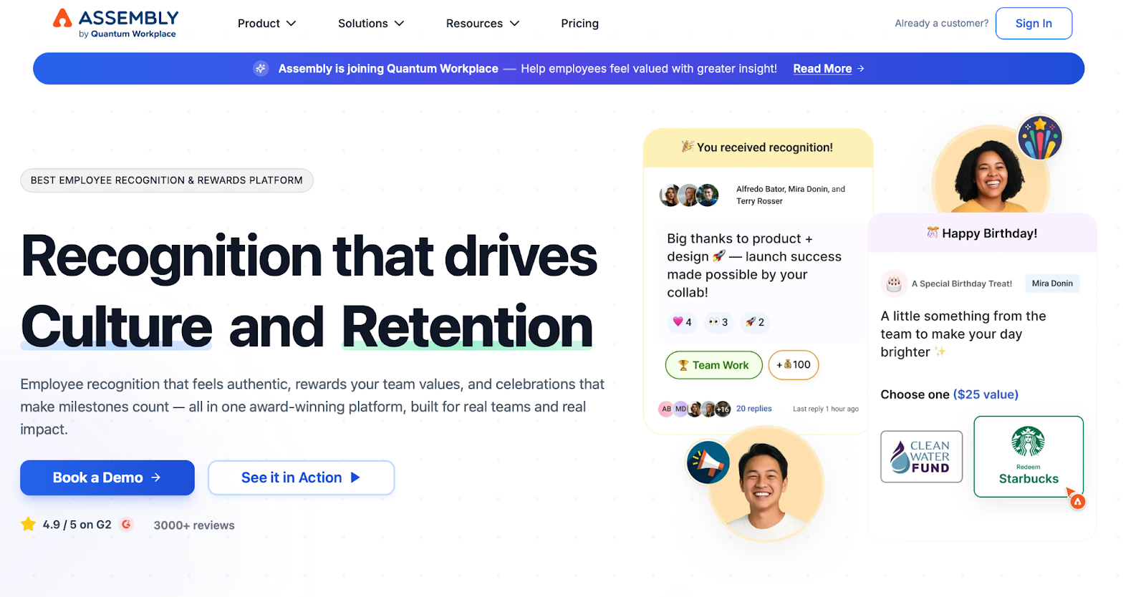Click the rocket reaction with 2 count
1146x597 pixels.
(754, 322)
